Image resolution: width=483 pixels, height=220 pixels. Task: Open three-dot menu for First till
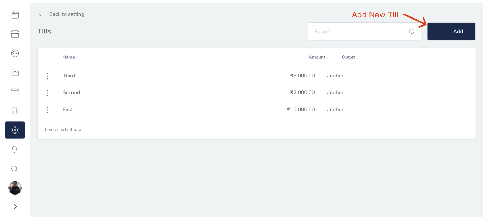point(47,110)
